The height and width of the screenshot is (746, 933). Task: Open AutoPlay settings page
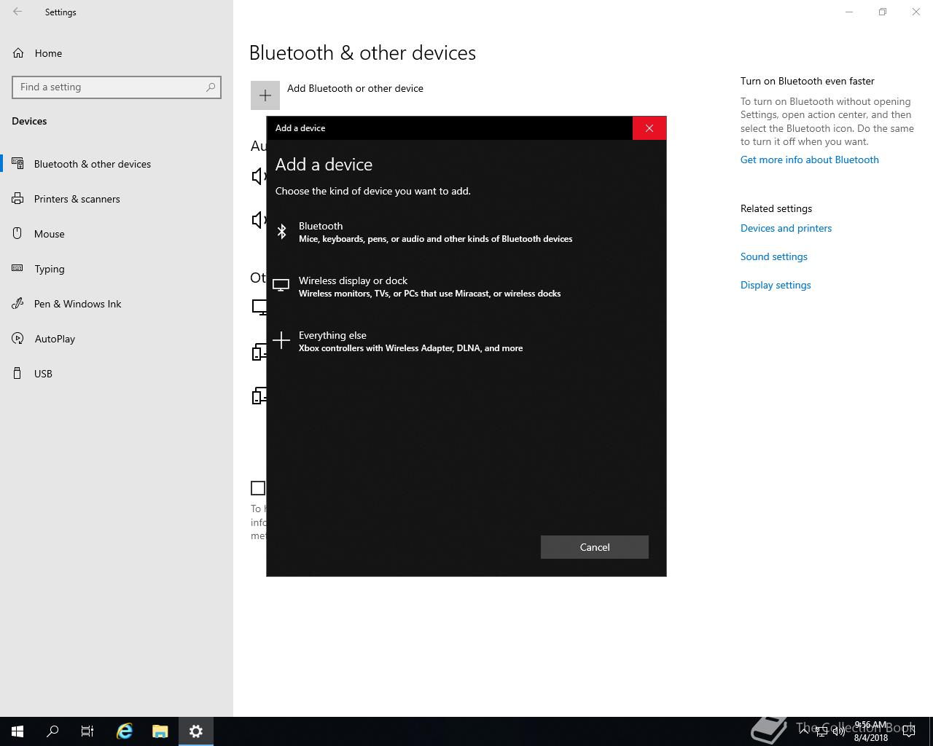tap(117, 339)
